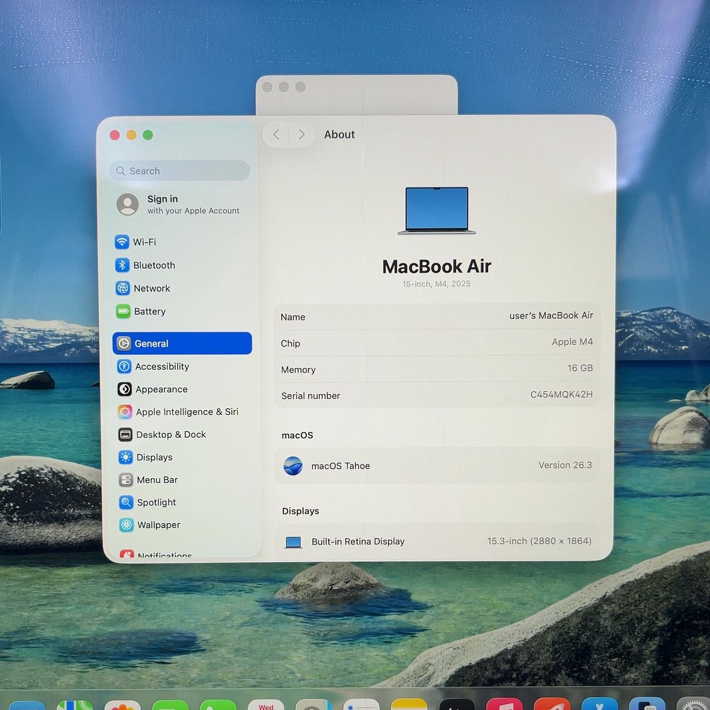The width and height of the screenshot is (710, 710).
Task: Go back using the left chevron button
Action: pos(276,135)
